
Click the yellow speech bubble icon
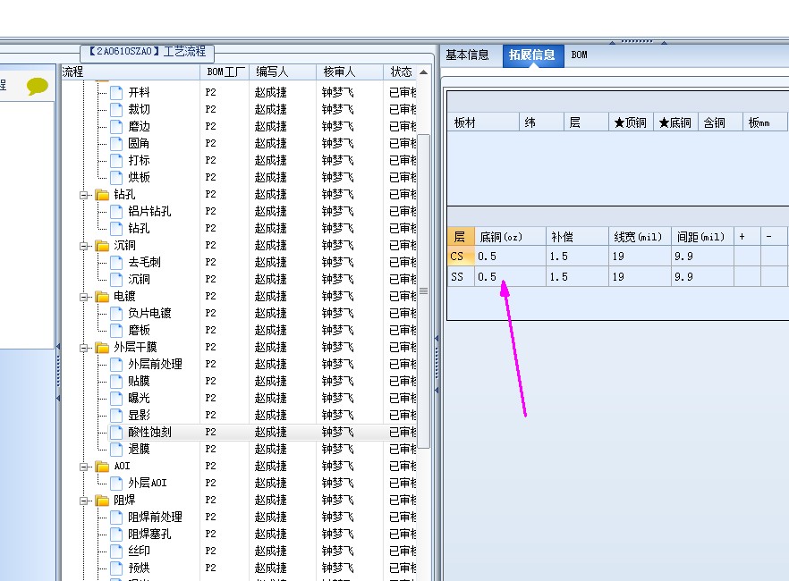(x=38, y=86)
